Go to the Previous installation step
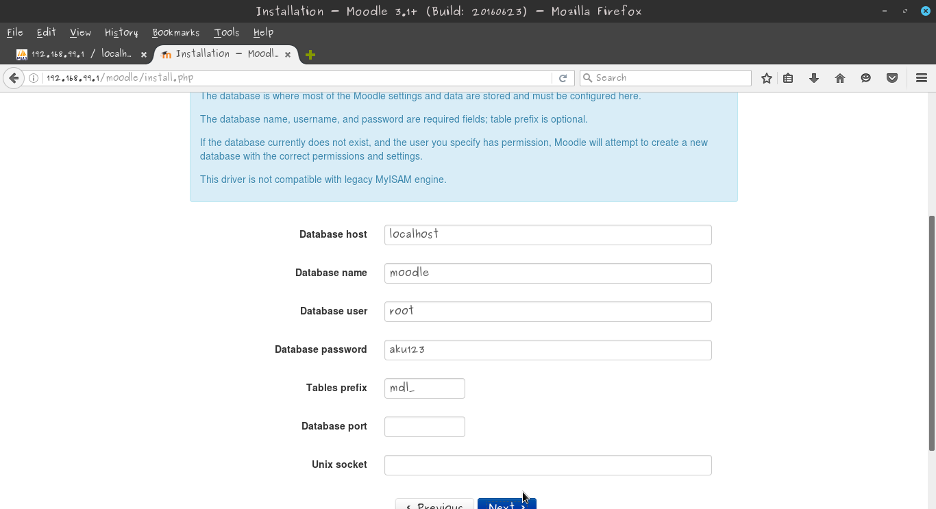Image resolution: width=936 pixels, height=509 pixels. point(434,504)
